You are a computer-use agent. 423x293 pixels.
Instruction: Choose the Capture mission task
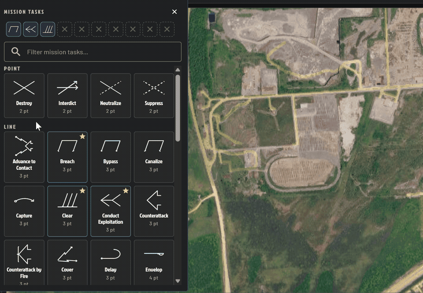(x=24, y=211)
